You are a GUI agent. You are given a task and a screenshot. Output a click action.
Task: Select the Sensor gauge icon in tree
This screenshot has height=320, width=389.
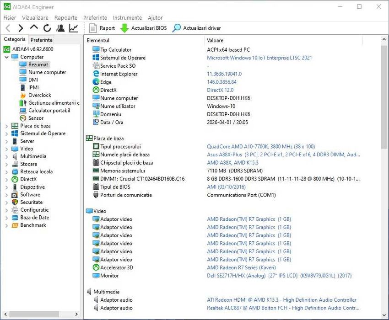[x=23, y=118]
